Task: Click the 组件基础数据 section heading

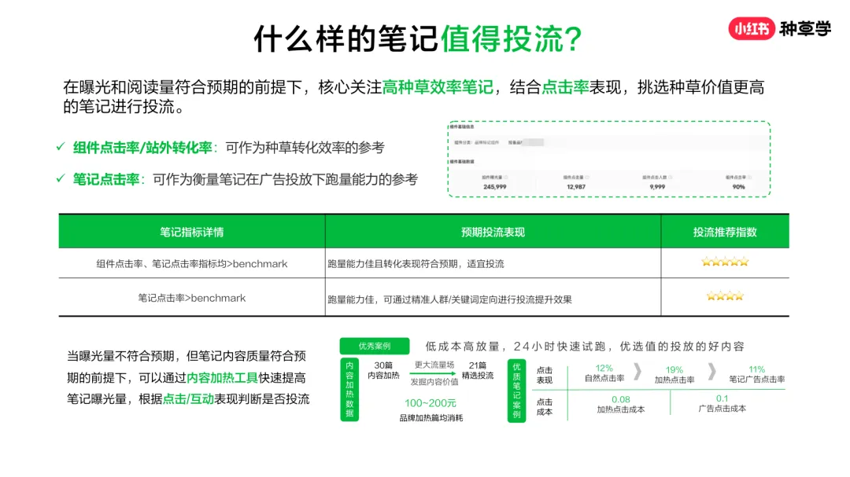Action: pos(462,162)
